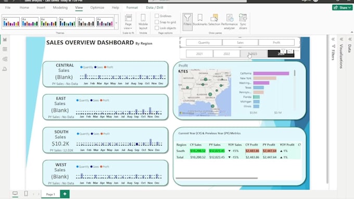Select the fourth theme thumbnail
Image resolution: width=354 pixels, height=199 pixels.
[x=67, y=22]
